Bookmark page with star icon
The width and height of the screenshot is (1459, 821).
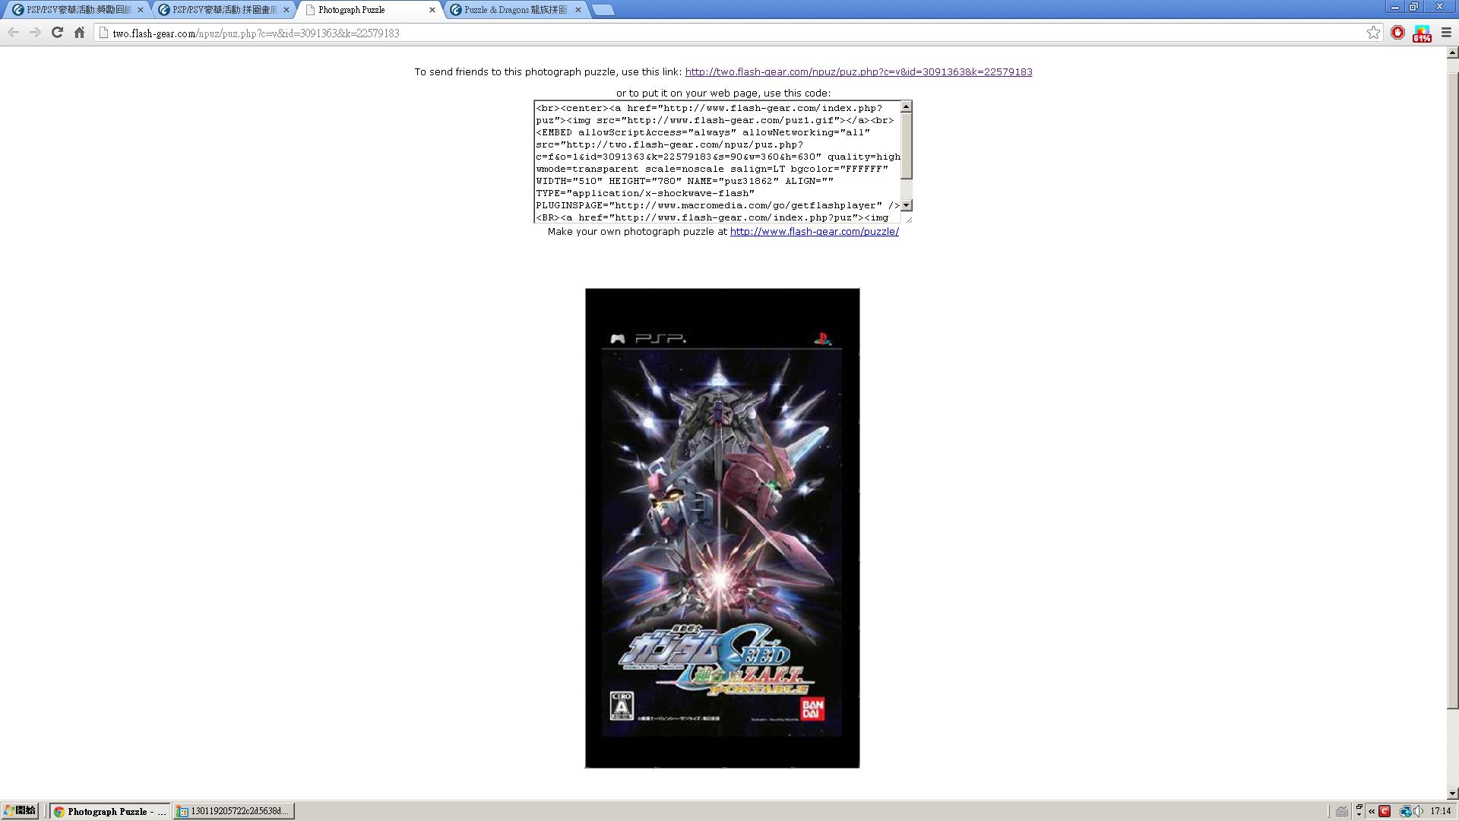(1373, 33)
